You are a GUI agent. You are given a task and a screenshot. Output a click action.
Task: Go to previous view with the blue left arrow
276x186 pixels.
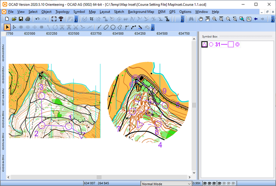point(256,19)
